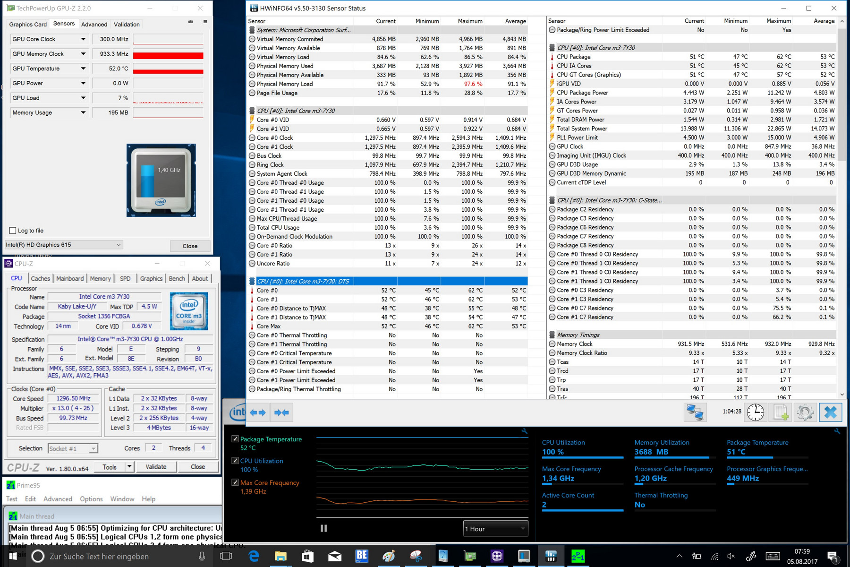Uncheck the Max Core Frequency graph checkbox

pyautogui.click(x=235, y=482)
